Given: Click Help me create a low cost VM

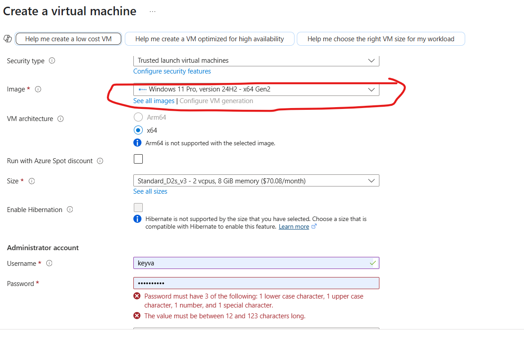Looking at the screenshot, I should pos(69,39).
